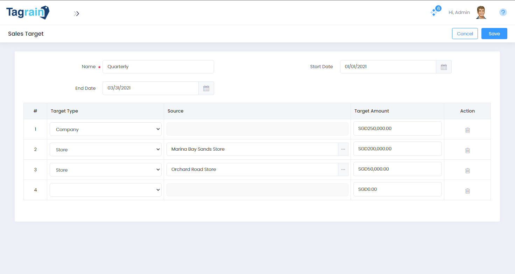Click the Name field containing Quarterly
This screenshot has width=515, height=274.
click(158, 67)
